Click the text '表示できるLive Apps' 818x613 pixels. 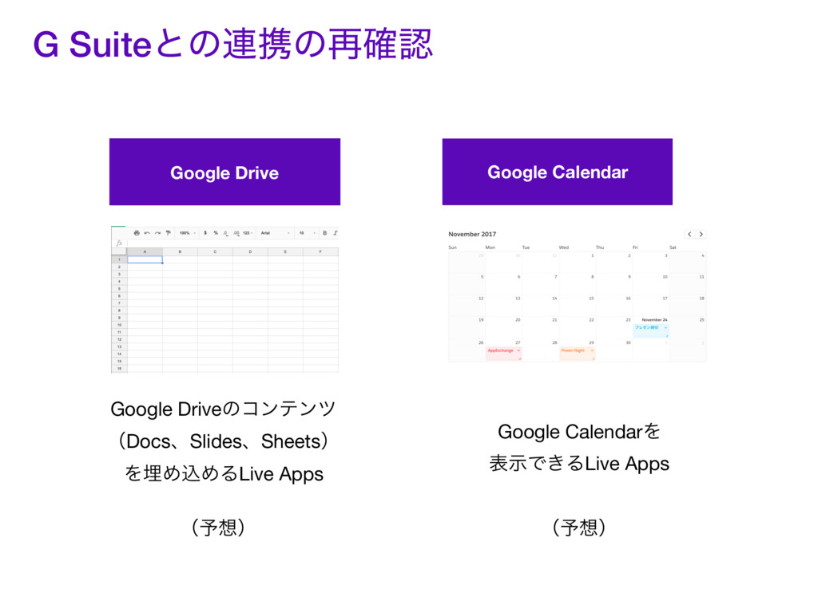point(579,464)
